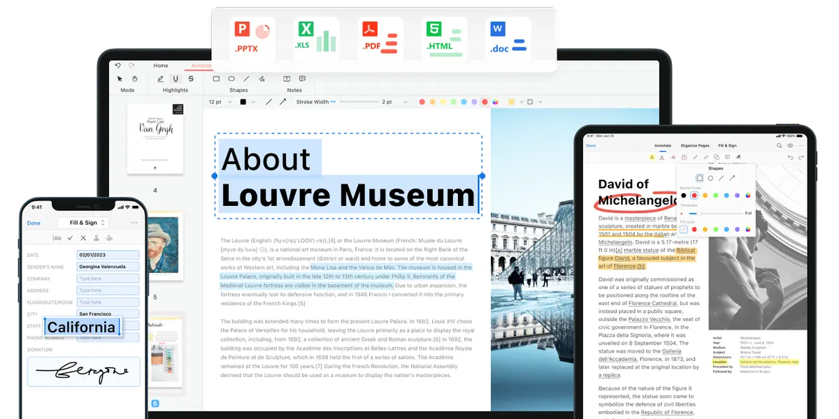Select the ellipse tool in Shapes group
Screen dimensions: 839x419
[x=232, y=78]
